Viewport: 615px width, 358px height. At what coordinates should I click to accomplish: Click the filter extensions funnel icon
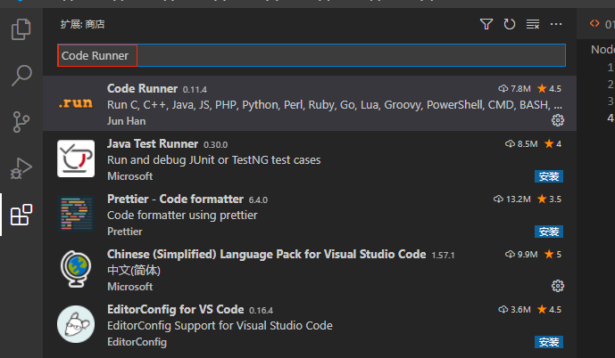coord(486,24)
